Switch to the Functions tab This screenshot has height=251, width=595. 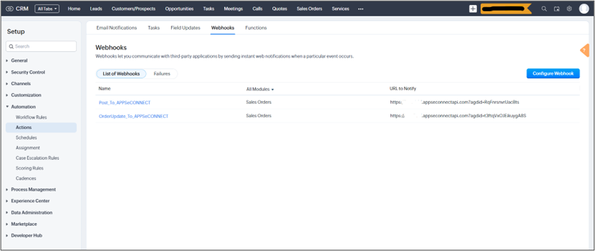click(256, 28)
